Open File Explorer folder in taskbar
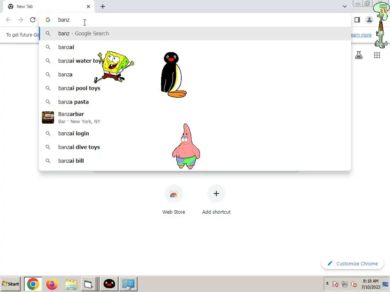The image size is (390, 292). (71, 284)
